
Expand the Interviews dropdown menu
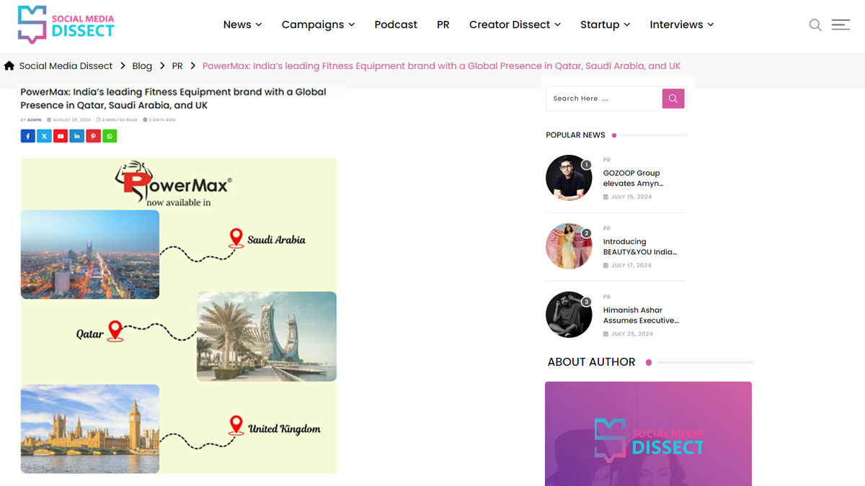(x=681, y=24)
